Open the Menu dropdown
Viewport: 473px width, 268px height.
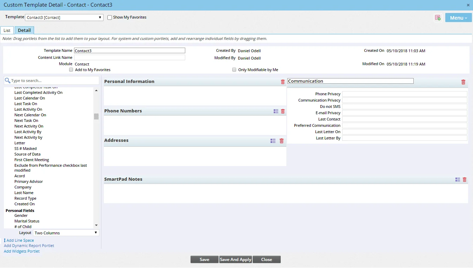pyautogui.click(x=458, y=17)
